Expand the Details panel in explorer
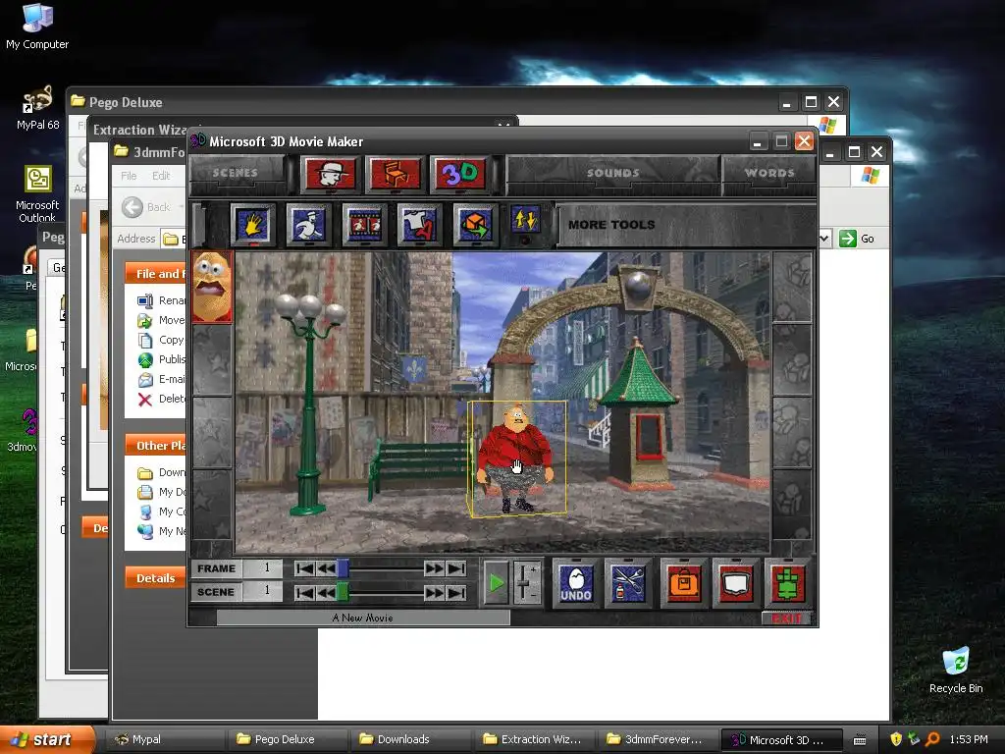The height and width of the screenshot is (754, 1005). tap(156, 578)
